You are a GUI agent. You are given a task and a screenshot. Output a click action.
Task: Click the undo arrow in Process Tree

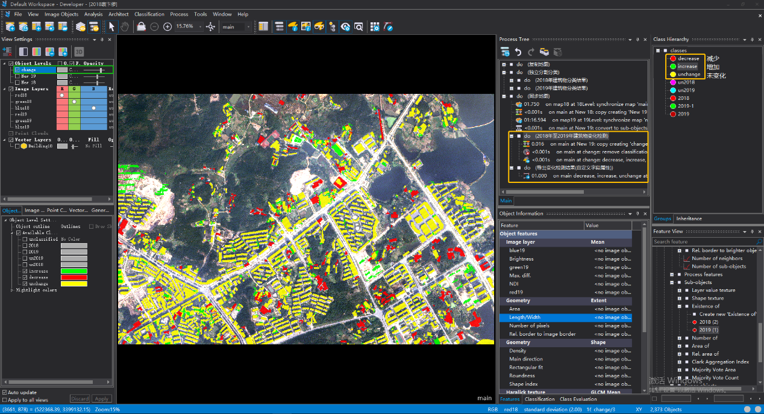(518, 52)
